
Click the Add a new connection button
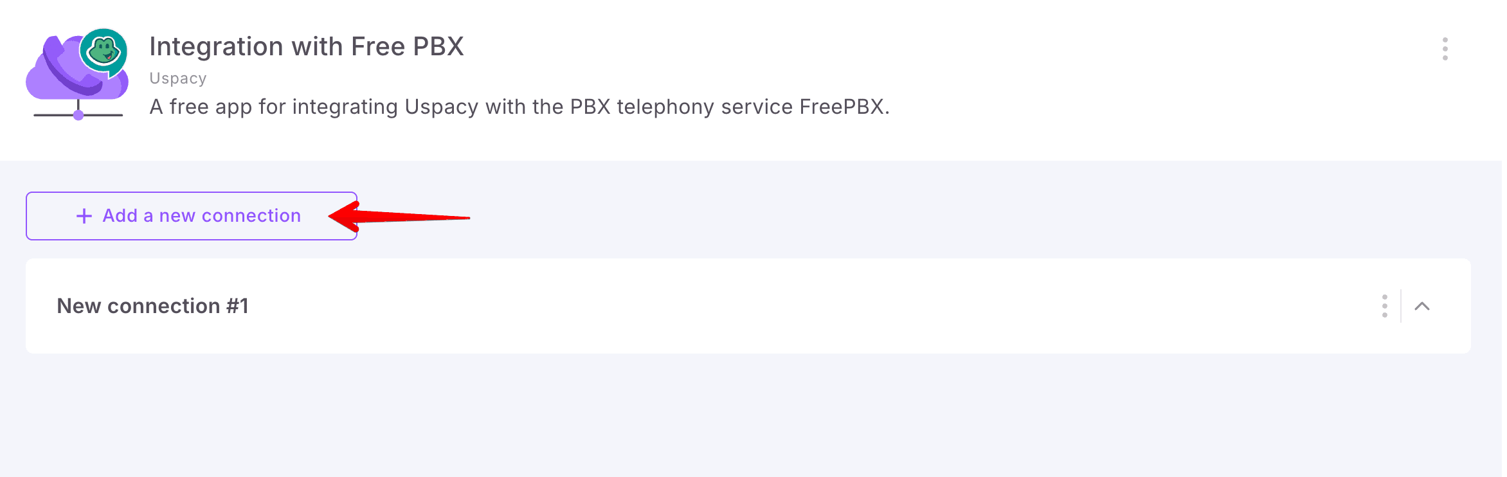pos(192,216)
